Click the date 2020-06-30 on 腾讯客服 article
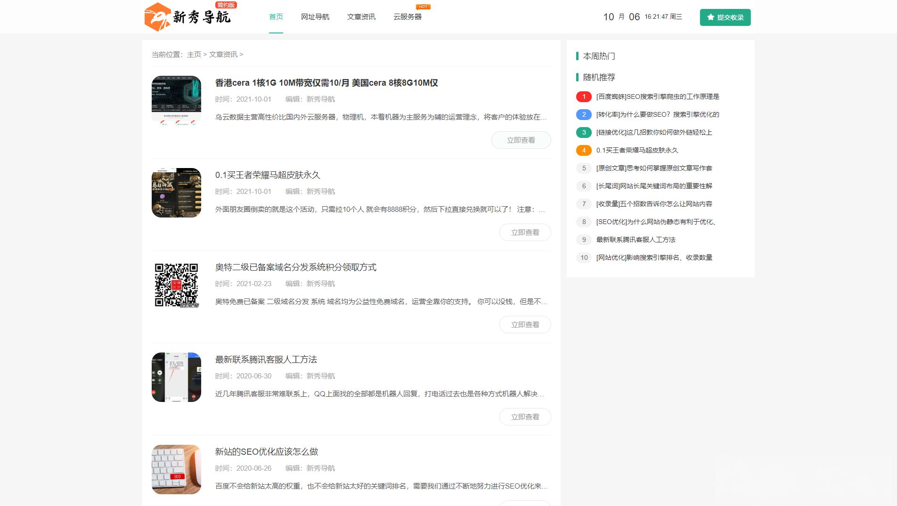This screenshot has height=506, width=897. point(254,376)
